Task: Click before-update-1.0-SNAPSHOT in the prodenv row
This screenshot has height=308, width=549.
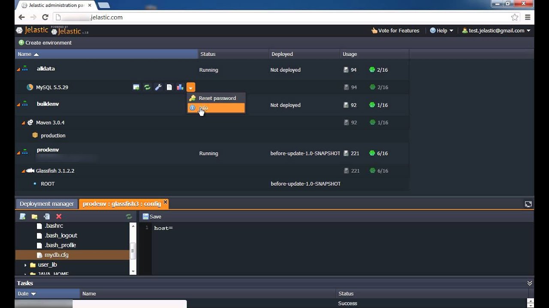Action: coord(305,154)
